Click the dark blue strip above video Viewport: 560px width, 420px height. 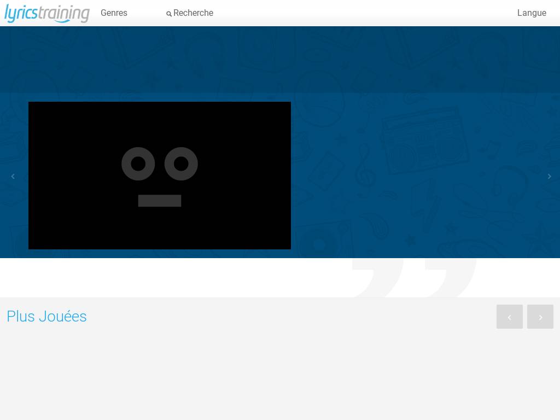tap(280, 59)
